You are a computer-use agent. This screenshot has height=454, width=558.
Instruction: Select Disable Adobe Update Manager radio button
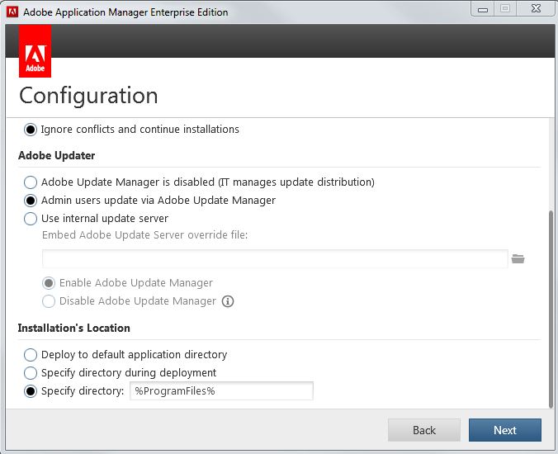click(x=49, y=301)
